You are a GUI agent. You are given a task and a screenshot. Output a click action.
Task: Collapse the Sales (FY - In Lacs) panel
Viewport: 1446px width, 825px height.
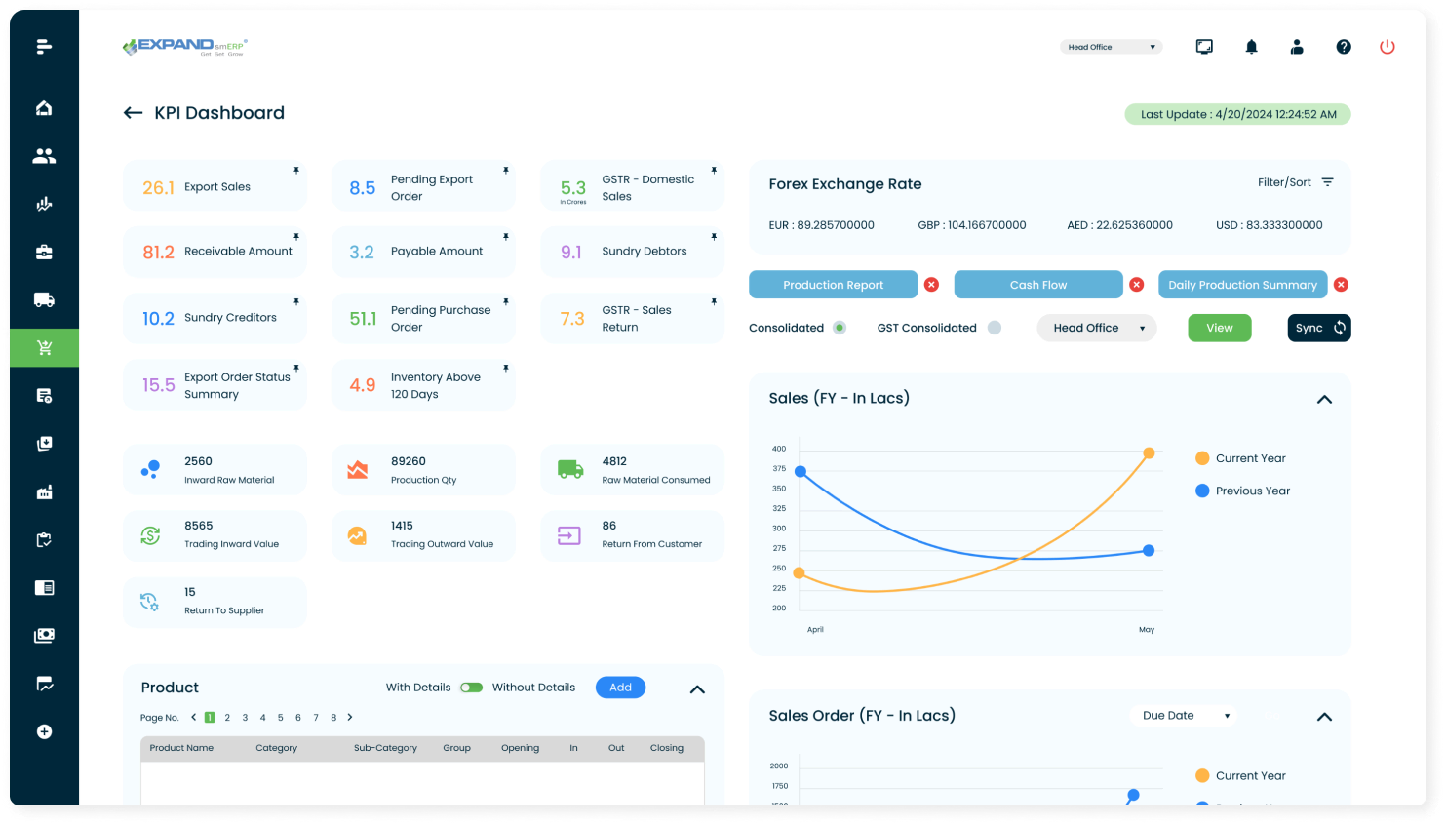(x=1324, y=400)
